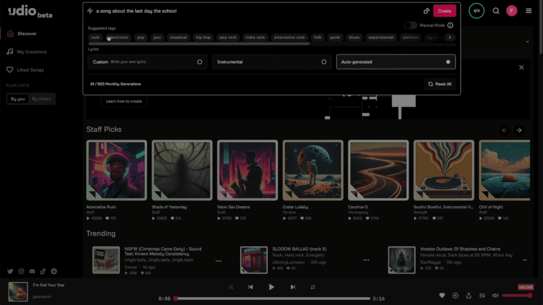Go back in Staff Picks with the previous arrow
This screenshot has width=543, height=305.
pos(504,130)
